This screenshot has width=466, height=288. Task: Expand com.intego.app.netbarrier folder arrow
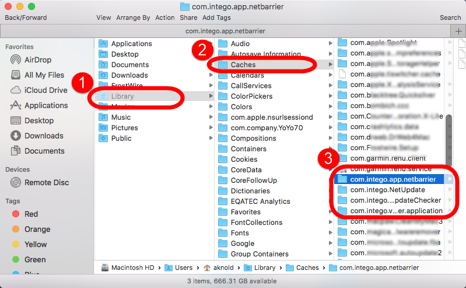coord(449,179)
